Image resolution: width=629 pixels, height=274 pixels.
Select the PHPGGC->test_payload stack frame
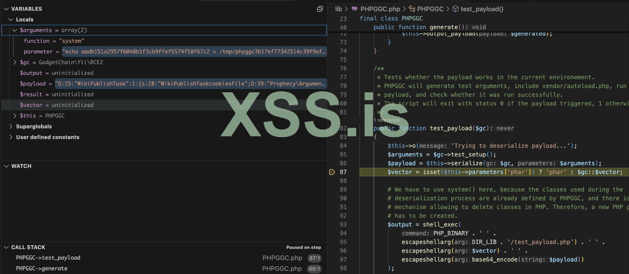48,258
